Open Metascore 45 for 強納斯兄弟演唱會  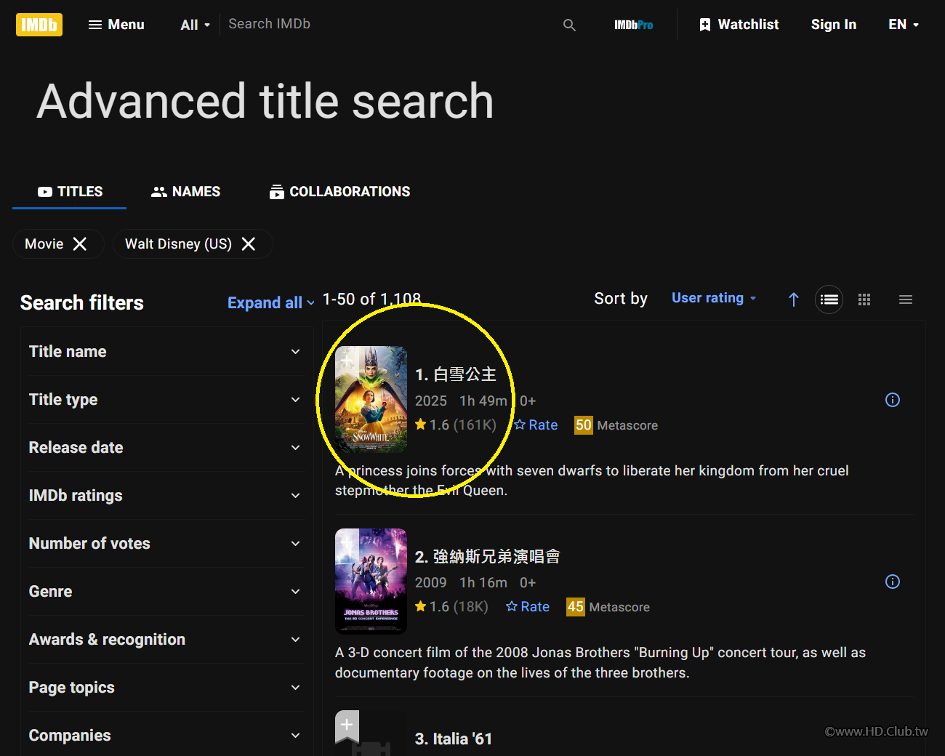[x=608, y=607]
